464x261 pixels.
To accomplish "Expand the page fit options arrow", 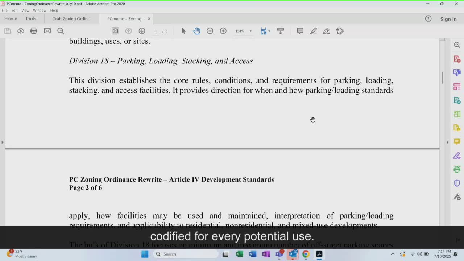I will coord(269,31).
